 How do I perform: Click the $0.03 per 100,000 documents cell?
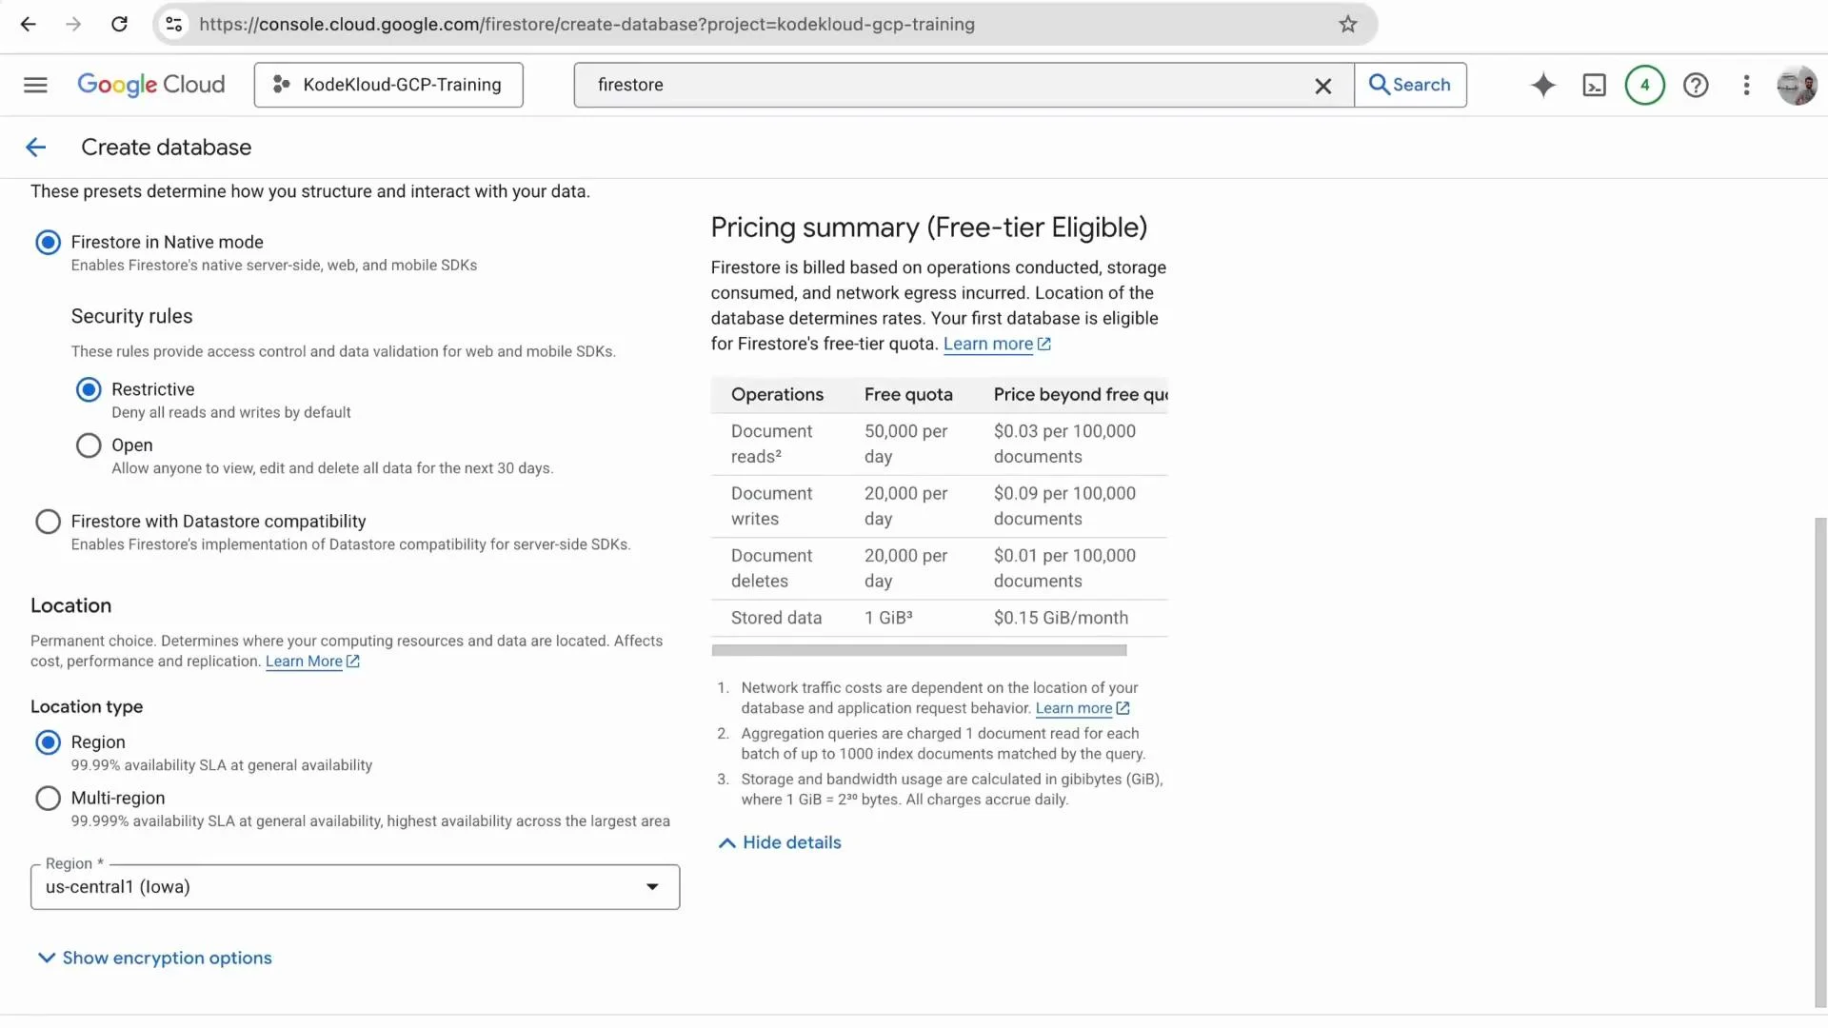tap(1064, 445)
